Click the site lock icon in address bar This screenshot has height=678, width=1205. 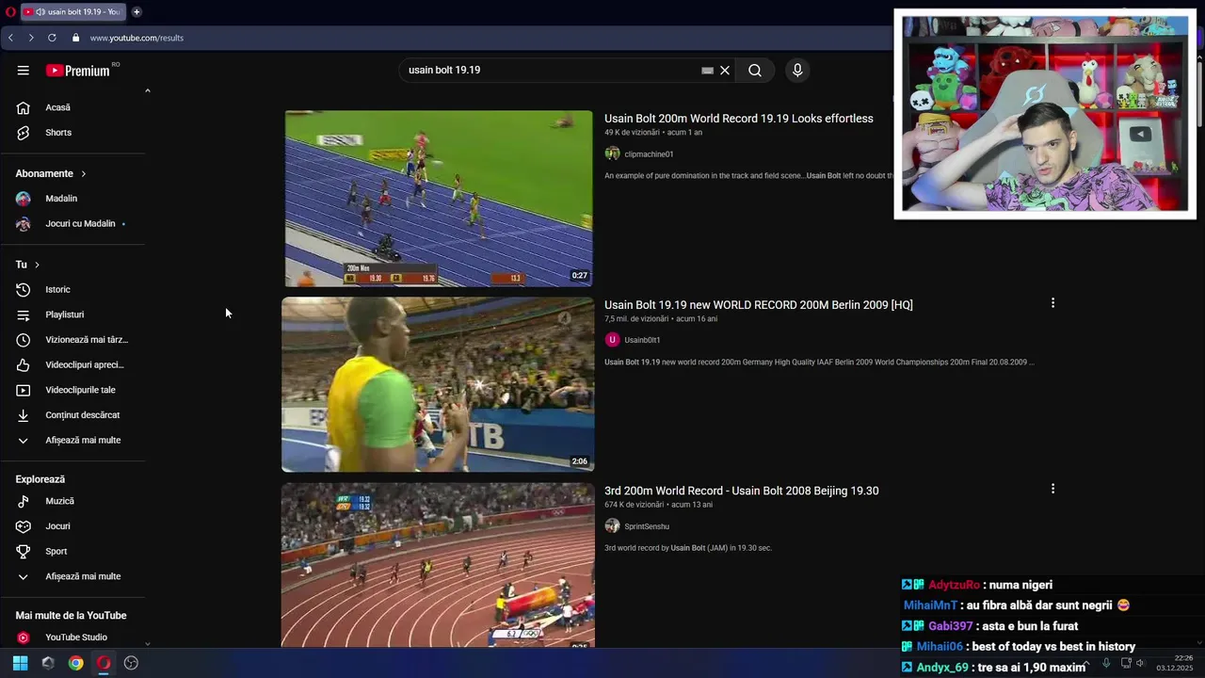pos(76,38)
